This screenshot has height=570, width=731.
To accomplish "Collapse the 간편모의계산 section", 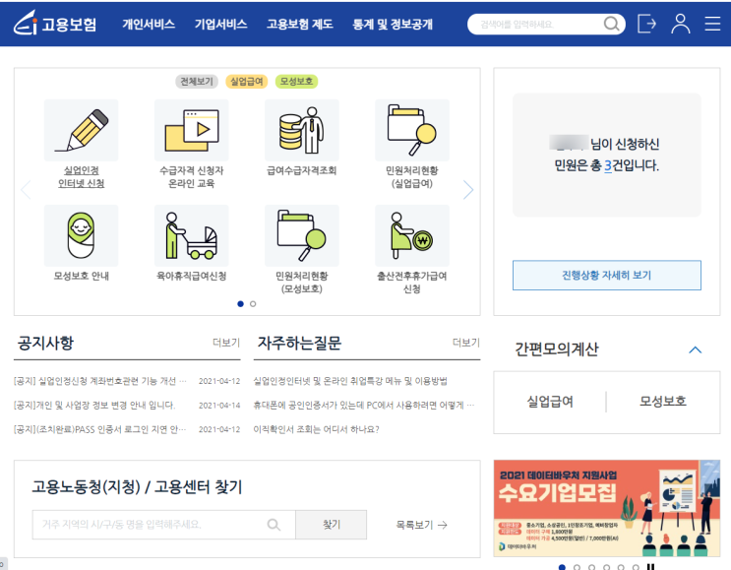I will (x=696, y=349).
